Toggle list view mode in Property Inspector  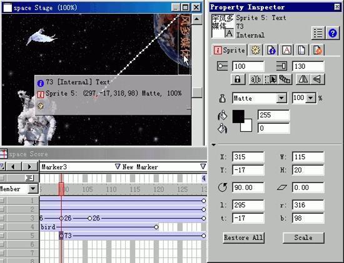318,33
